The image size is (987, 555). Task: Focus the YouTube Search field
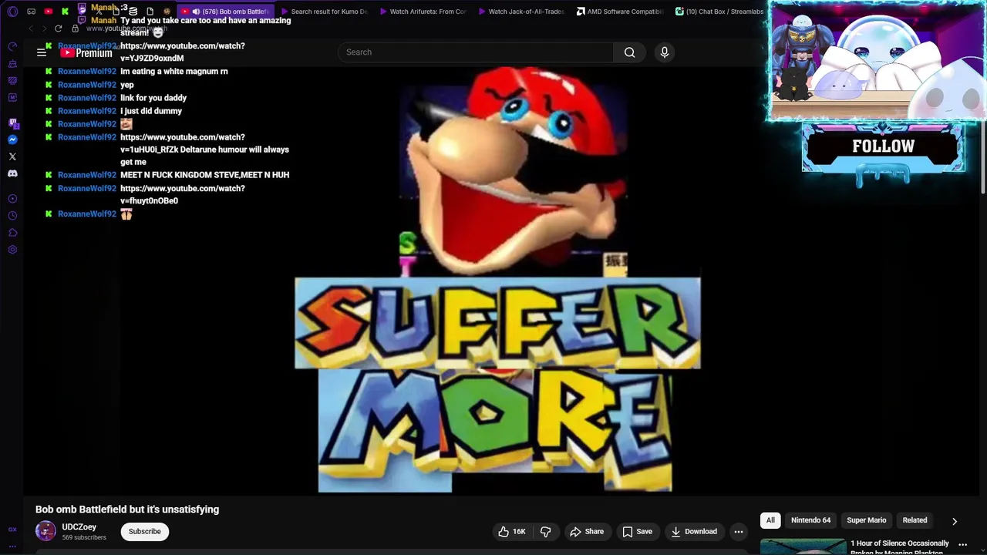[476, 52]
